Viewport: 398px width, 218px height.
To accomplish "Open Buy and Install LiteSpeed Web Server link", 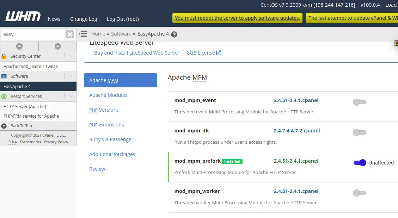I will 154,53.
